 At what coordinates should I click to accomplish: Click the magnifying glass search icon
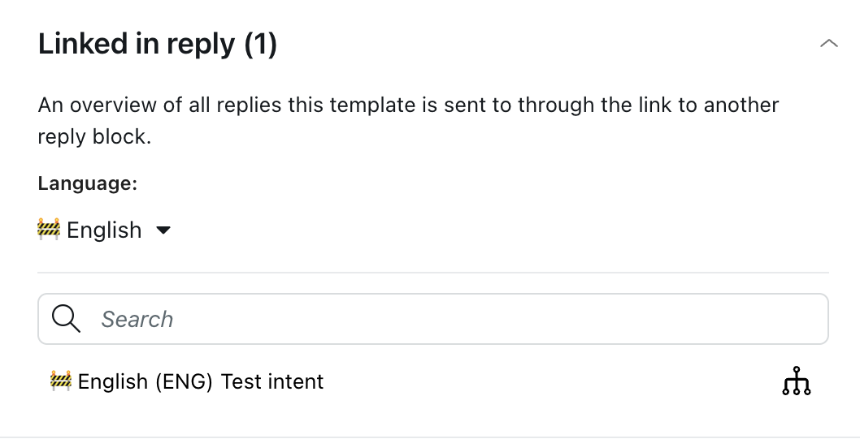(66, 319)
